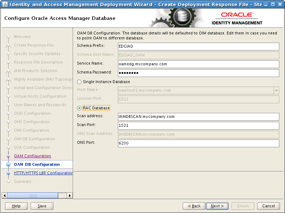This screenshot has height=213, width=285.
Task: Open the Host Name dropdown arrow
Action: tap(276, 91)
